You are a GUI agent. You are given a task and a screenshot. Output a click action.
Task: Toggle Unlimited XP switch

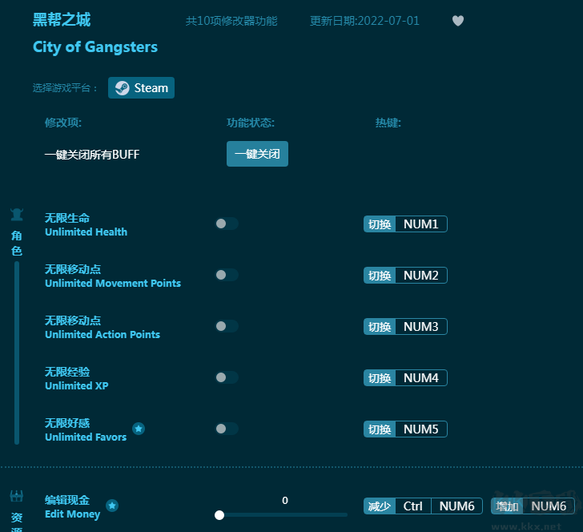point(227,377)
